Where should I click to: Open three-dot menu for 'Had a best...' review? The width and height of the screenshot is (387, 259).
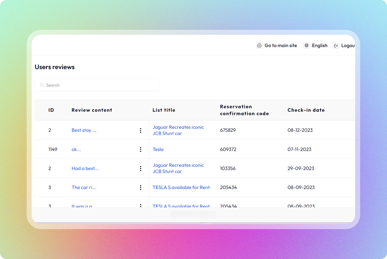[x=141, y=169]
